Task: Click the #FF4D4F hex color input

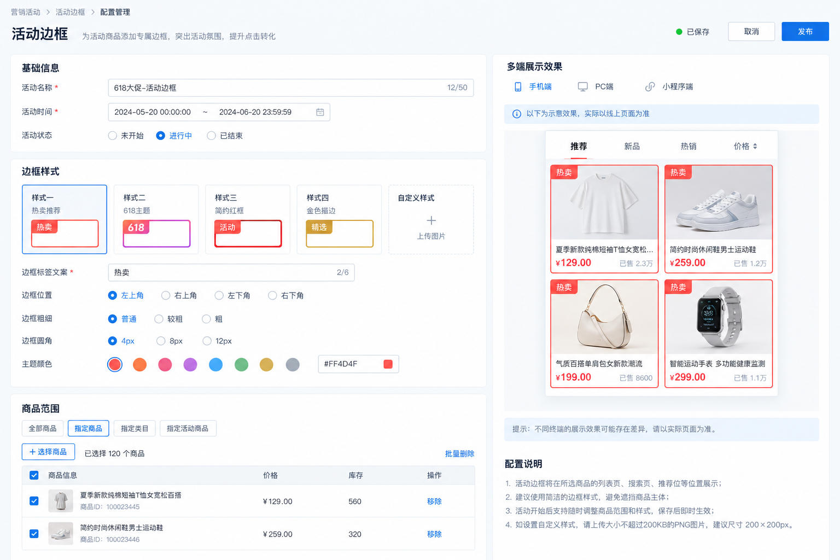Action: 358,364
